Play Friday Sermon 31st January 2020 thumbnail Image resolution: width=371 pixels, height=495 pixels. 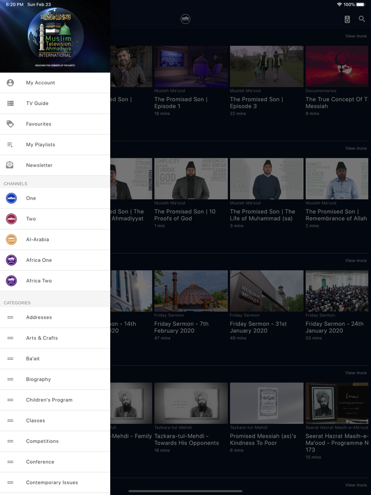[267, 291]
